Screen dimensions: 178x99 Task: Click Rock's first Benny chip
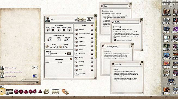(80, 19)
